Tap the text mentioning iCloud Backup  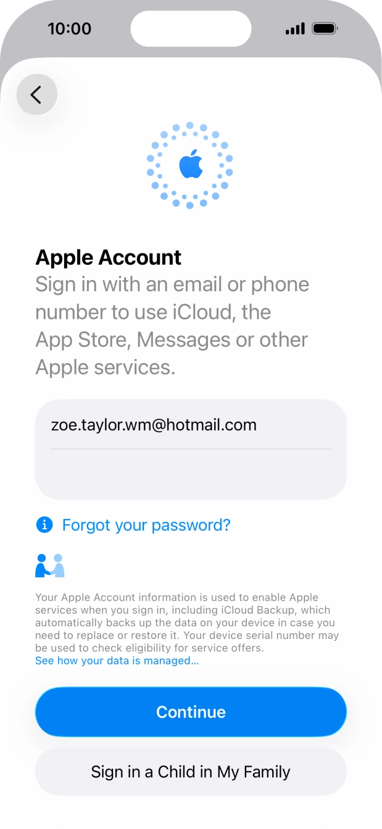click(x=255, y=610)
